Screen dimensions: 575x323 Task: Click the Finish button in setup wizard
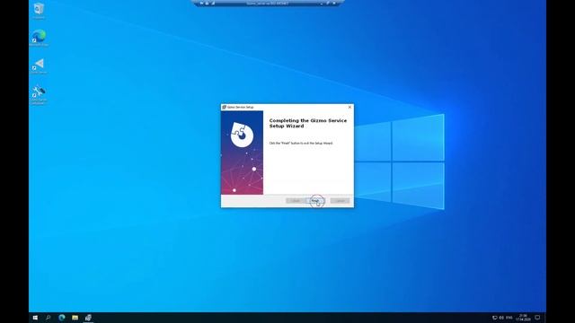click(315, 201)
